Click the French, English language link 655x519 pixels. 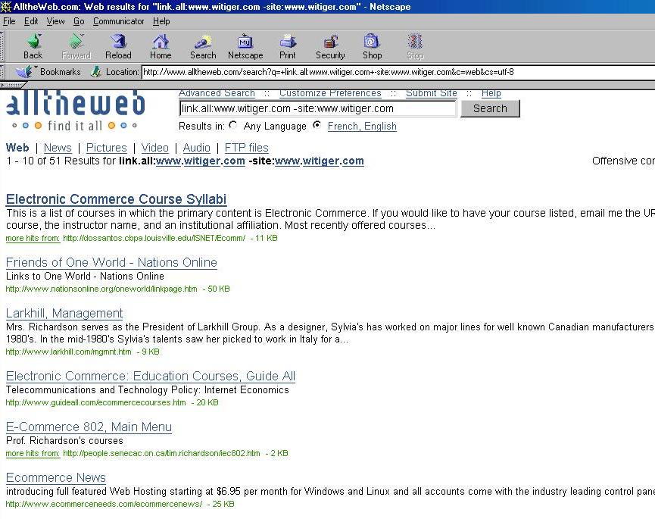pos(362,127)
